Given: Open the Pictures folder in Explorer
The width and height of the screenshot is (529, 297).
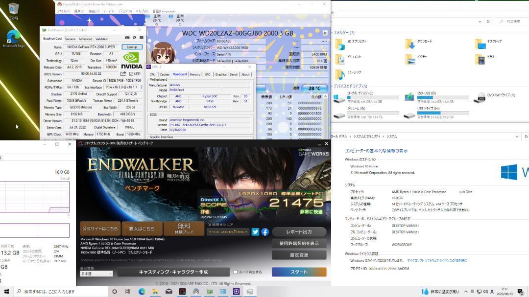Looking at the screenshot, I should pyautogui.click(x=416, y=59).
